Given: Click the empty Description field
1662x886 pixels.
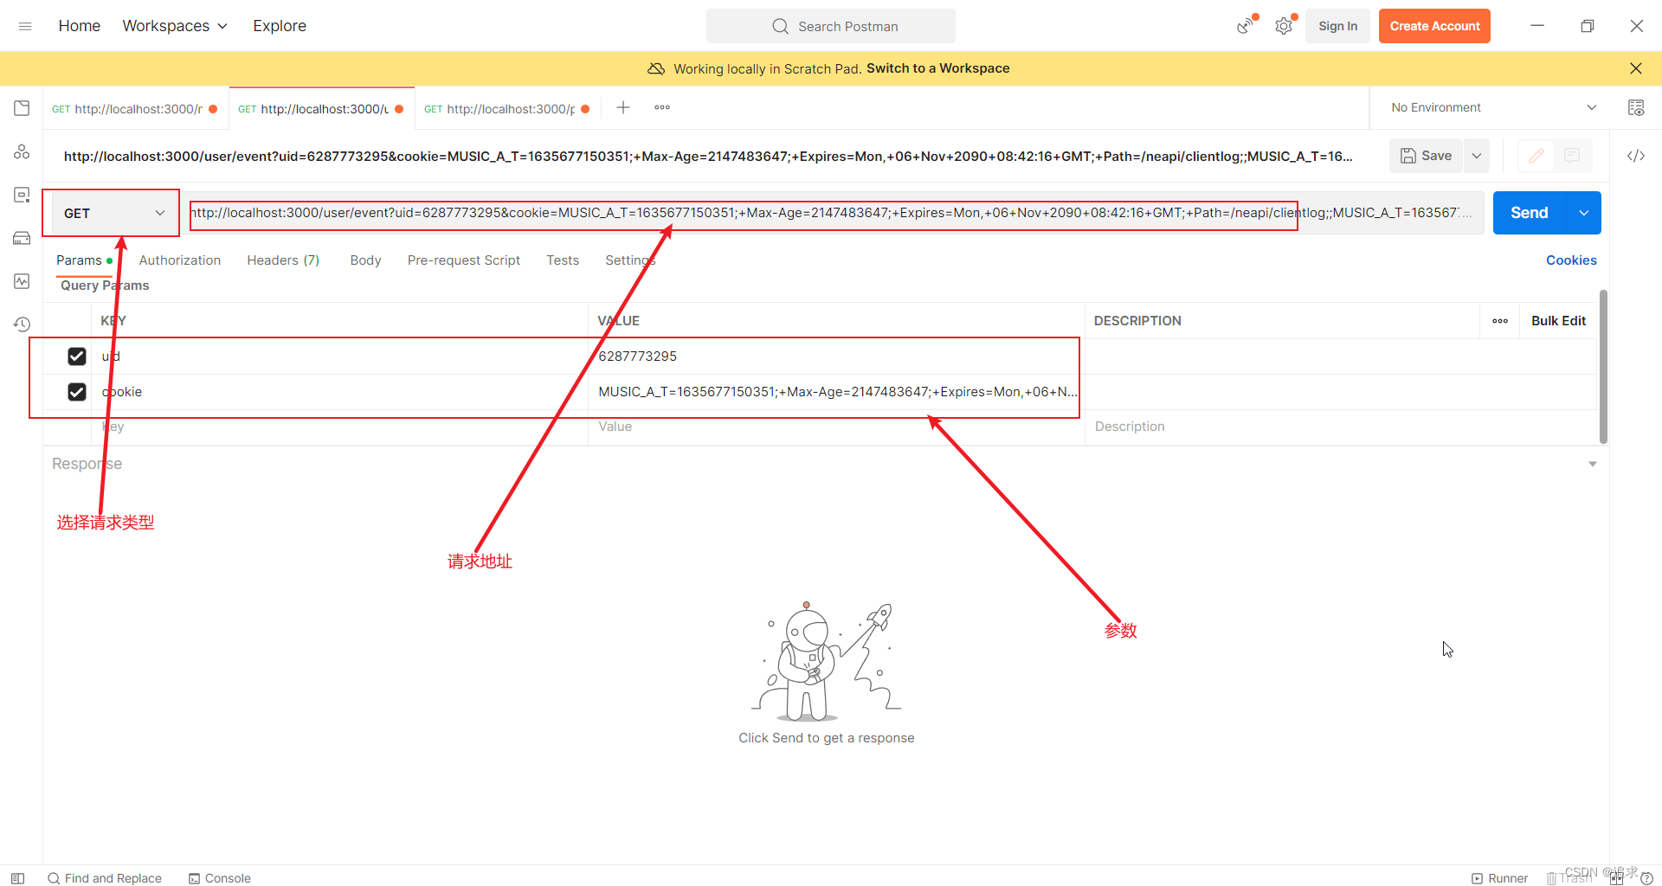Looking at the screenshot, I should tap(1340, 427).
